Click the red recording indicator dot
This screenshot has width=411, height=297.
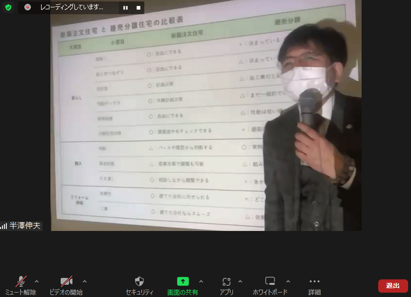point(28,7)
